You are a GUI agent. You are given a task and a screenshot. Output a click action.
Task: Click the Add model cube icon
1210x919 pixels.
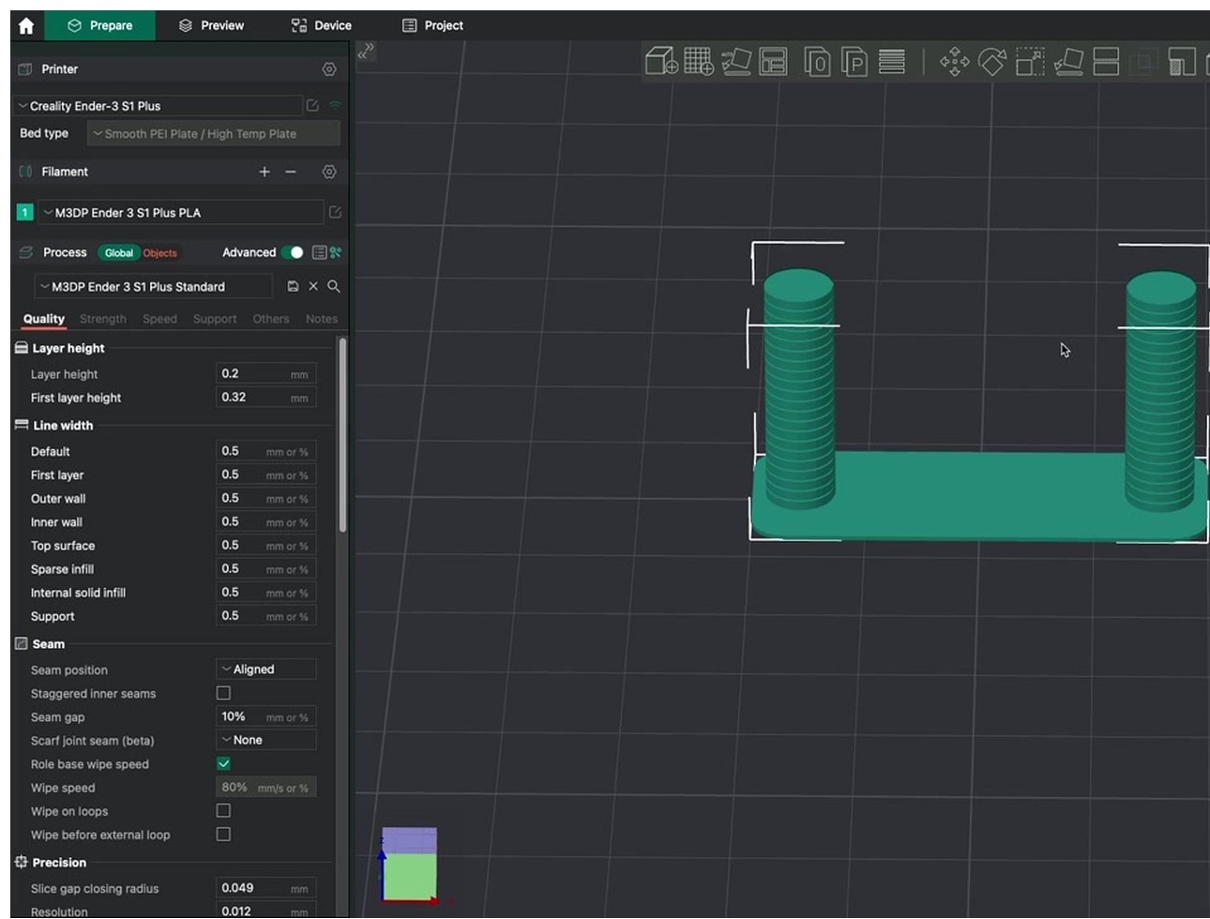(x=661, y=62)
